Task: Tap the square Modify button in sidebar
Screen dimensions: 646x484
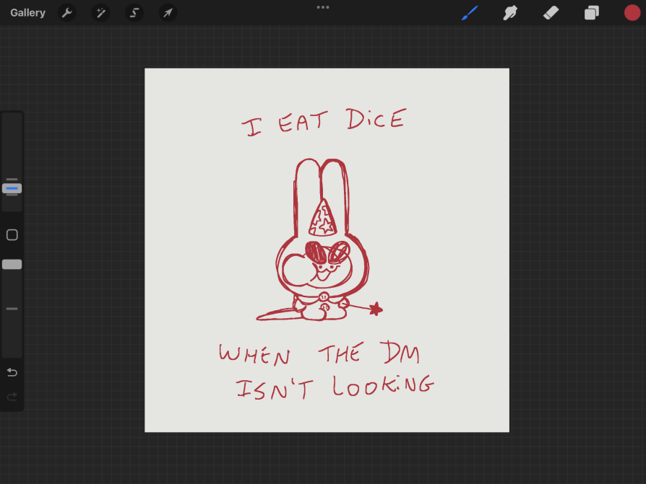Action: (12, 235)
